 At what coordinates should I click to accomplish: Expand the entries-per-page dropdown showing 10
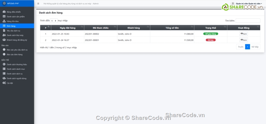[x=54, y=21]
